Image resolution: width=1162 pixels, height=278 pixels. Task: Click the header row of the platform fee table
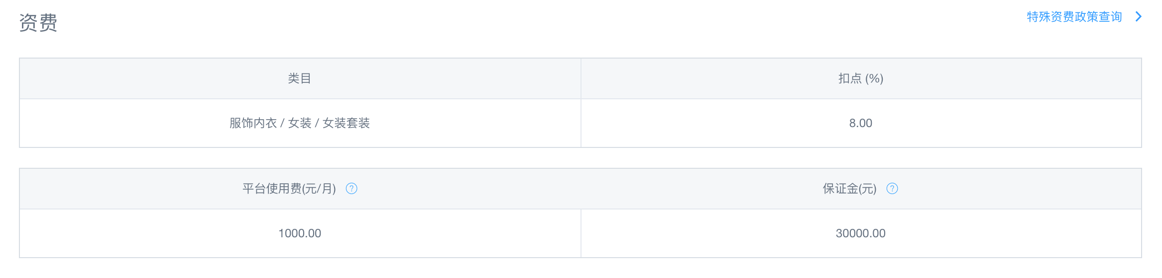point(581,189)
